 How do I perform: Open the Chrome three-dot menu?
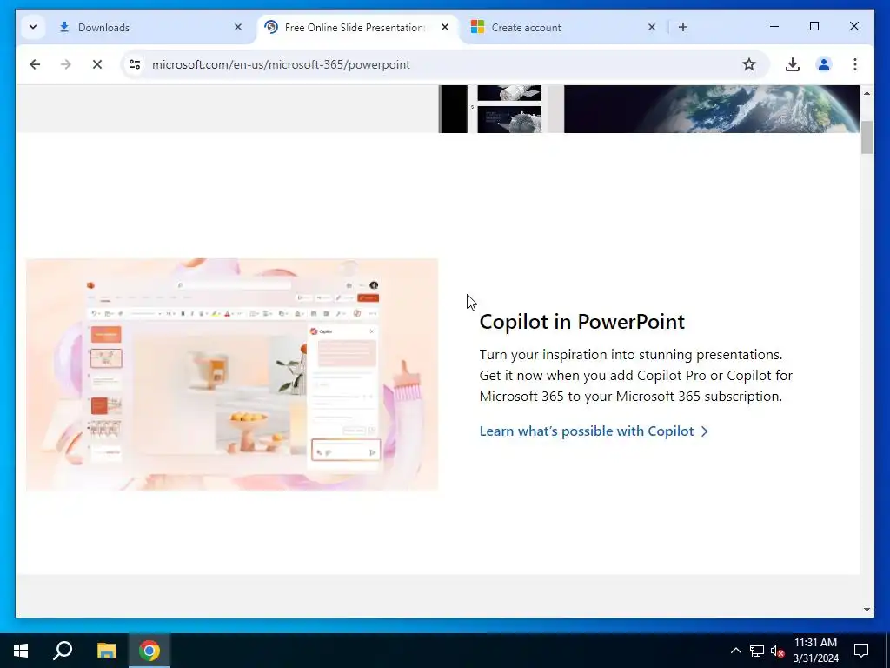pos(855,64)
